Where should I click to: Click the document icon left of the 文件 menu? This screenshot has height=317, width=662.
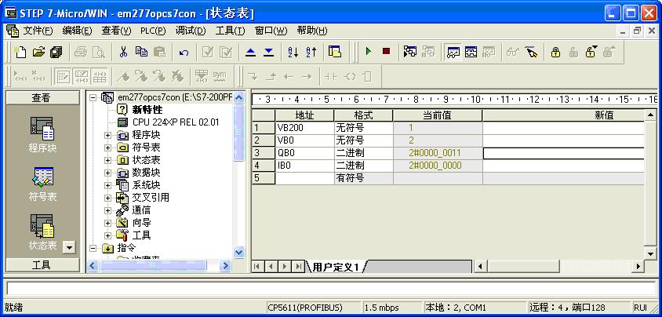(x=13, y=31)
